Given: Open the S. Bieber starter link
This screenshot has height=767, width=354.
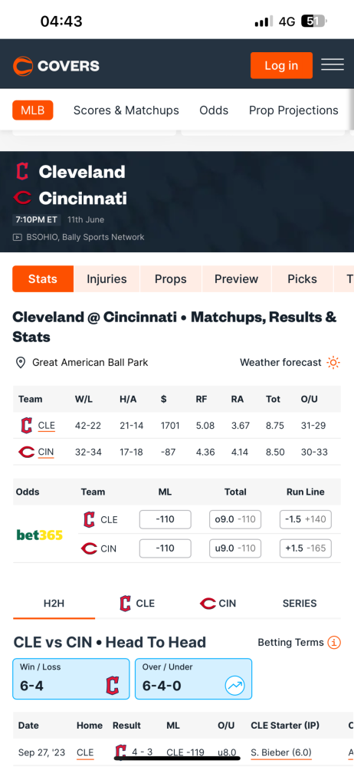Looking at the screenshot, I should point(281,752).
